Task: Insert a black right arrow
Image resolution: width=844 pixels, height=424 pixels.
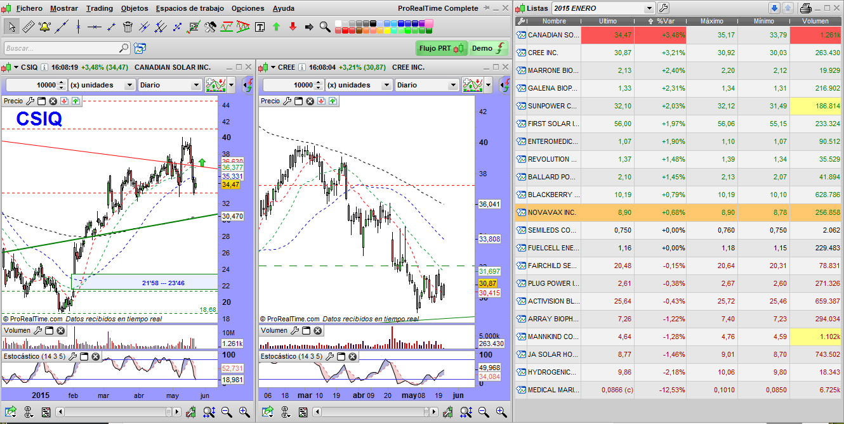Action: pos(309,27)
